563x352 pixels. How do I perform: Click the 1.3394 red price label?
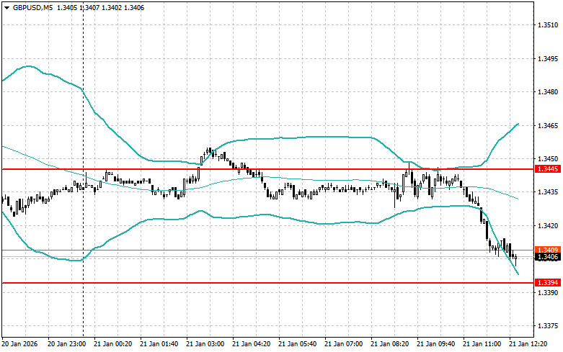tap(547, 283)
